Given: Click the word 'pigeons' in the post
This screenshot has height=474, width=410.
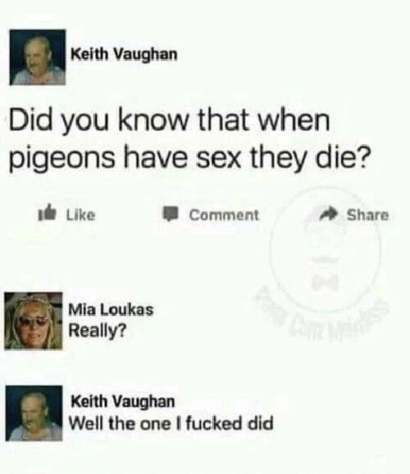Looking at the screenshot, I should point(62,160).
